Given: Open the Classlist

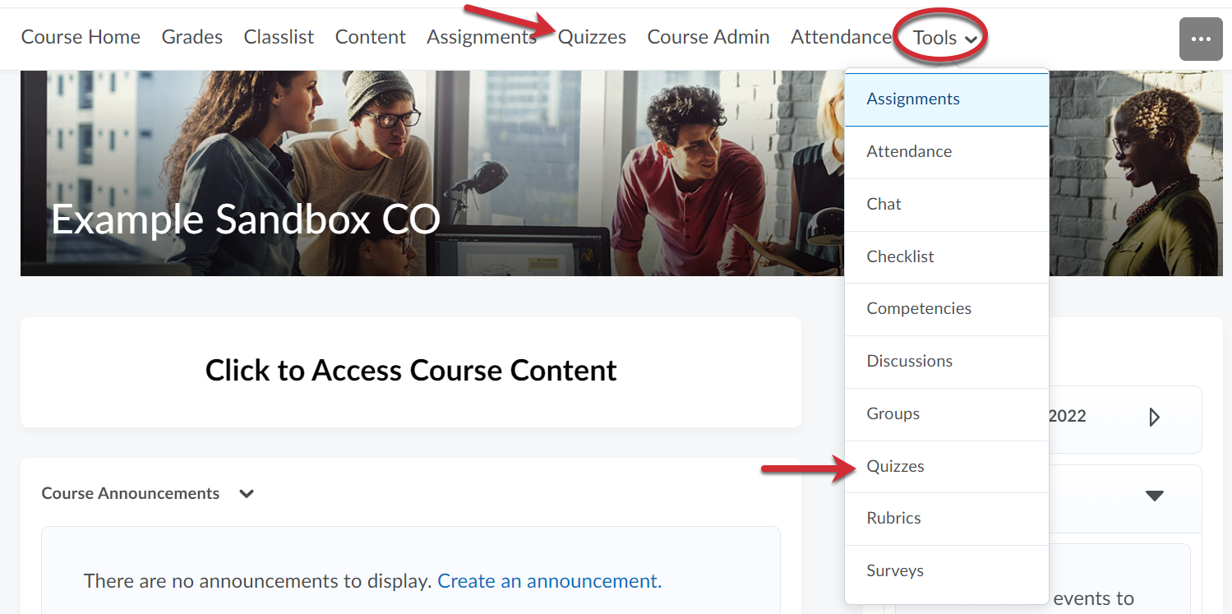Looking at the screenshot, I should coord(278,36).
